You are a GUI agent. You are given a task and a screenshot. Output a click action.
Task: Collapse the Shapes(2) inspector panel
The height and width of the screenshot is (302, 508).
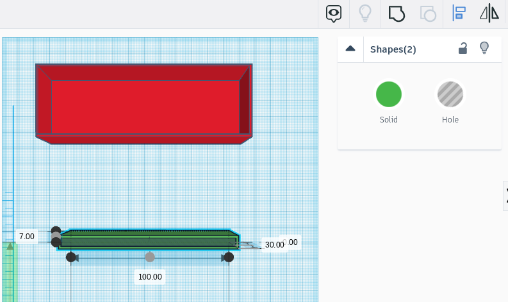(350, 49)
